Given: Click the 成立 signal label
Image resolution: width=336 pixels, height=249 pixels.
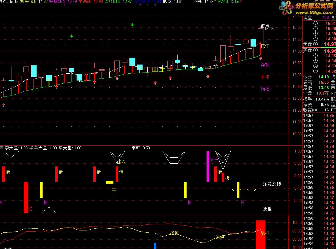Looking at the screenshot, I should click(121, 162).
